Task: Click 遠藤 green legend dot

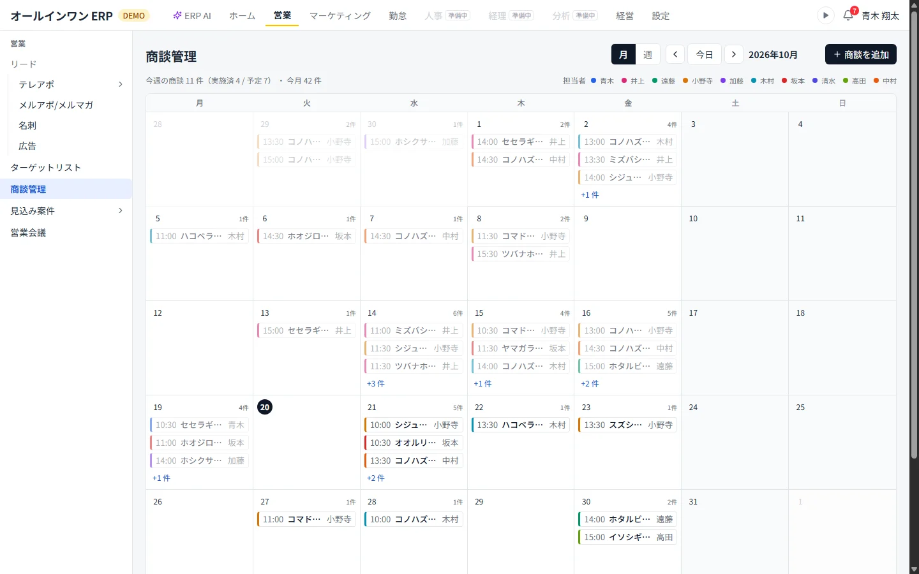Action: [655, 80]
